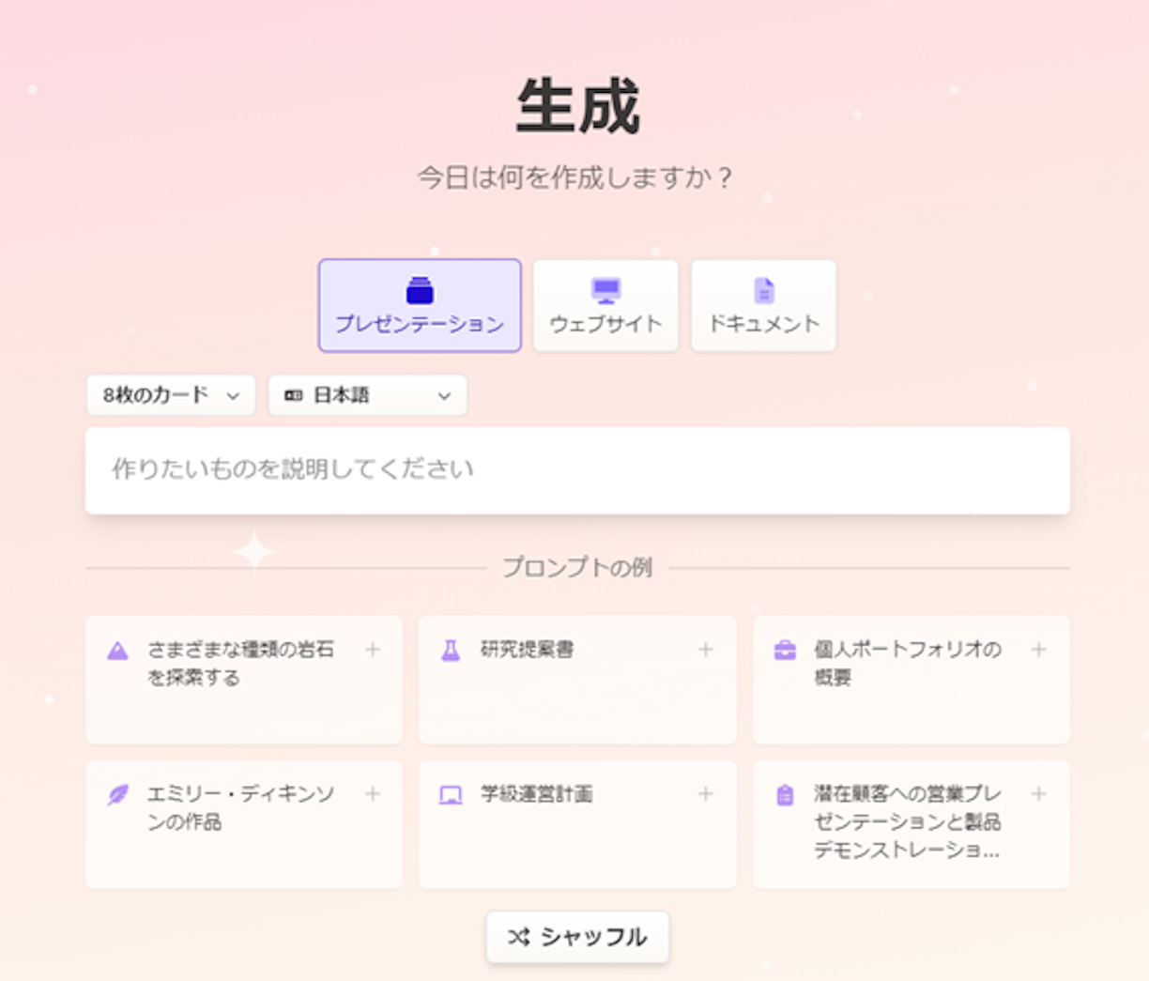Expand the 日本語 language dropdown

367,395
